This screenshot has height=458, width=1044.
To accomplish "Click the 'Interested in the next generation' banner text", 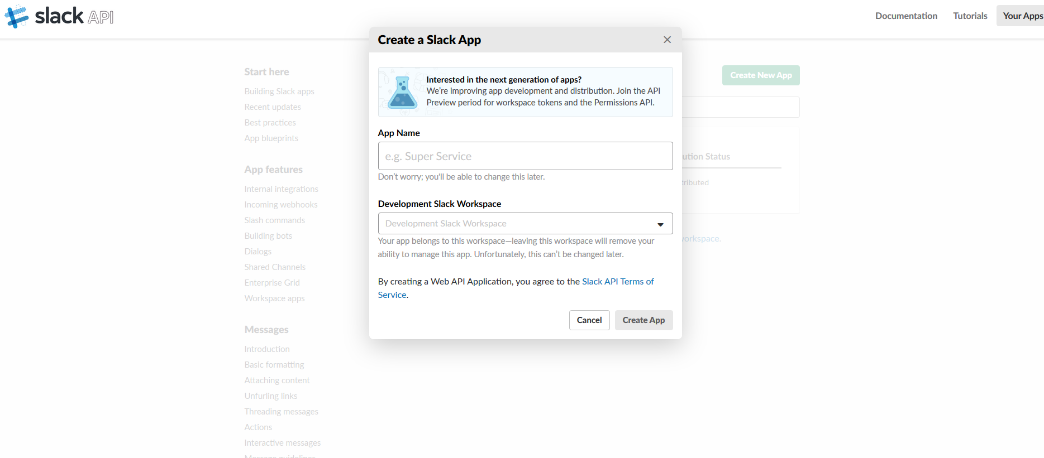I will click(504, 80).
